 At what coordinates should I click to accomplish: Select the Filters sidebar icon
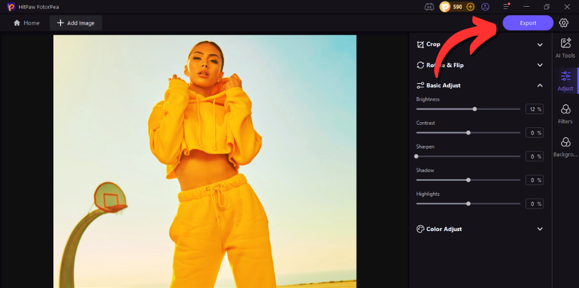tap(565, 113)
